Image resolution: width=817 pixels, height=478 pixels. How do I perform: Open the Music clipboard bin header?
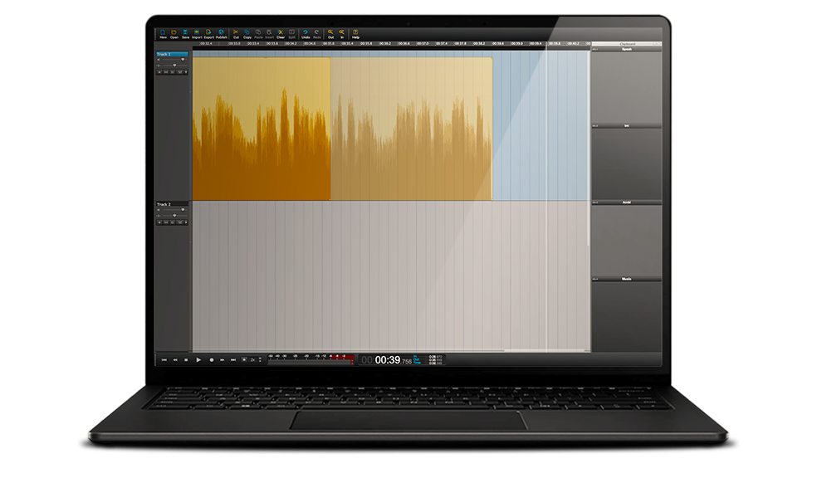pyautogui.click(x=626, y=279)
